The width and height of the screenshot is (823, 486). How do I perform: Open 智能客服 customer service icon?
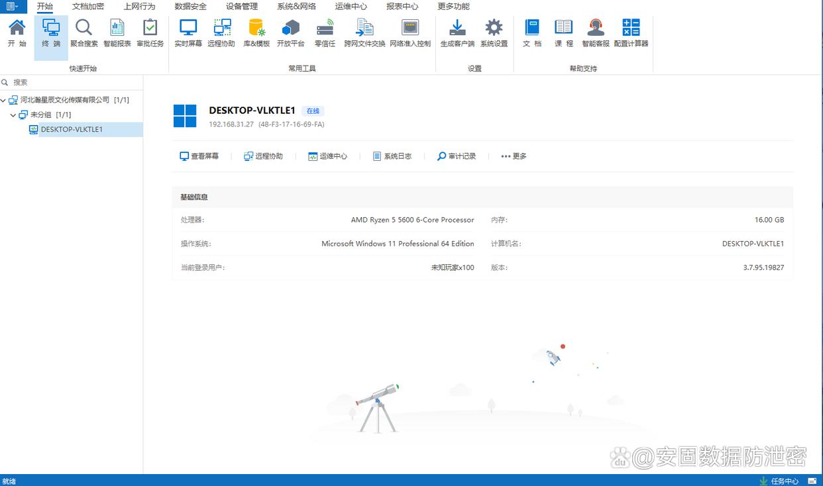(596, 33)
